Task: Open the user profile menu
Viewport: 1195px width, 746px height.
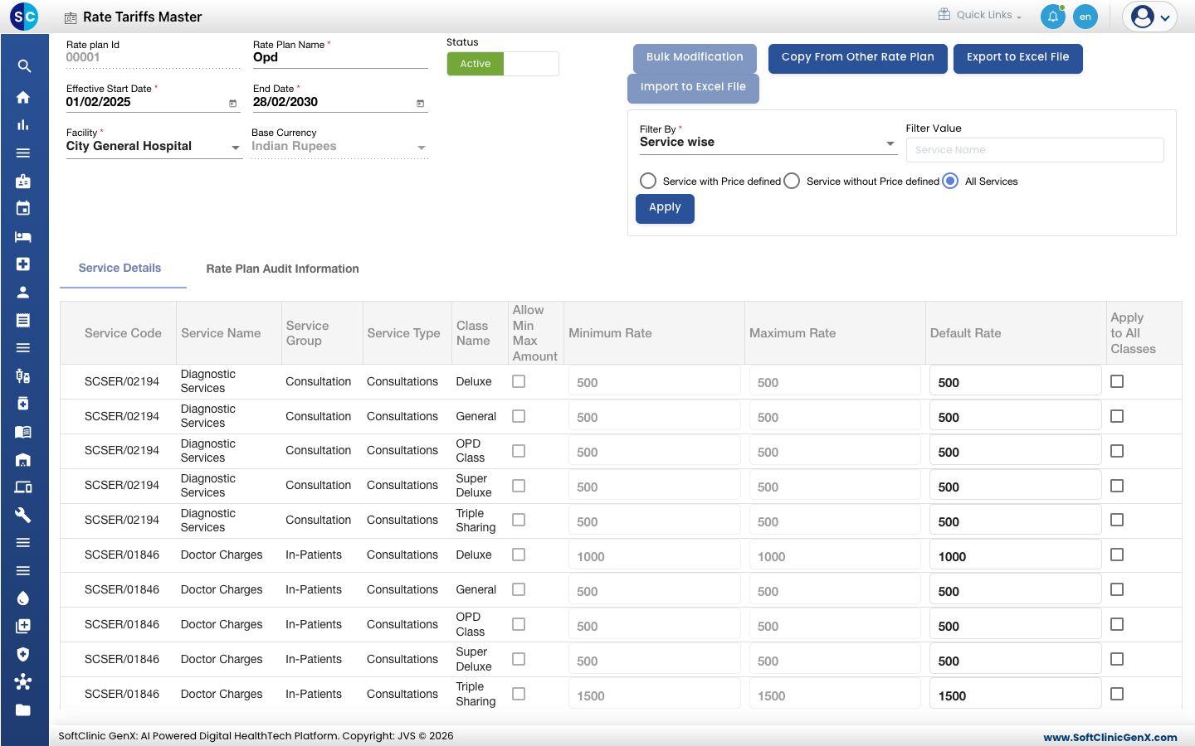Action: [x=1150, y=17]
